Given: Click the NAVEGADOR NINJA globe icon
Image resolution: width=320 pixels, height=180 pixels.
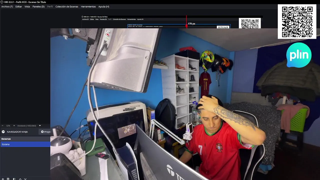Looking at the screenshot, I should [3, 132].
